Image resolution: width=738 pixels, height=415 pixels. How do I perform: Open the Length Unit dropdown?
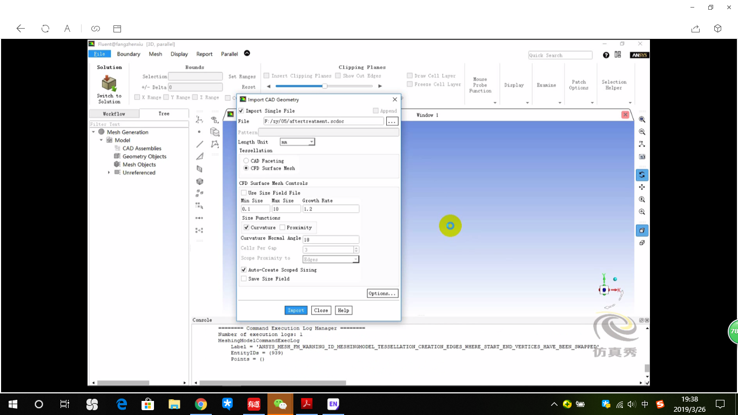[297, 142]
